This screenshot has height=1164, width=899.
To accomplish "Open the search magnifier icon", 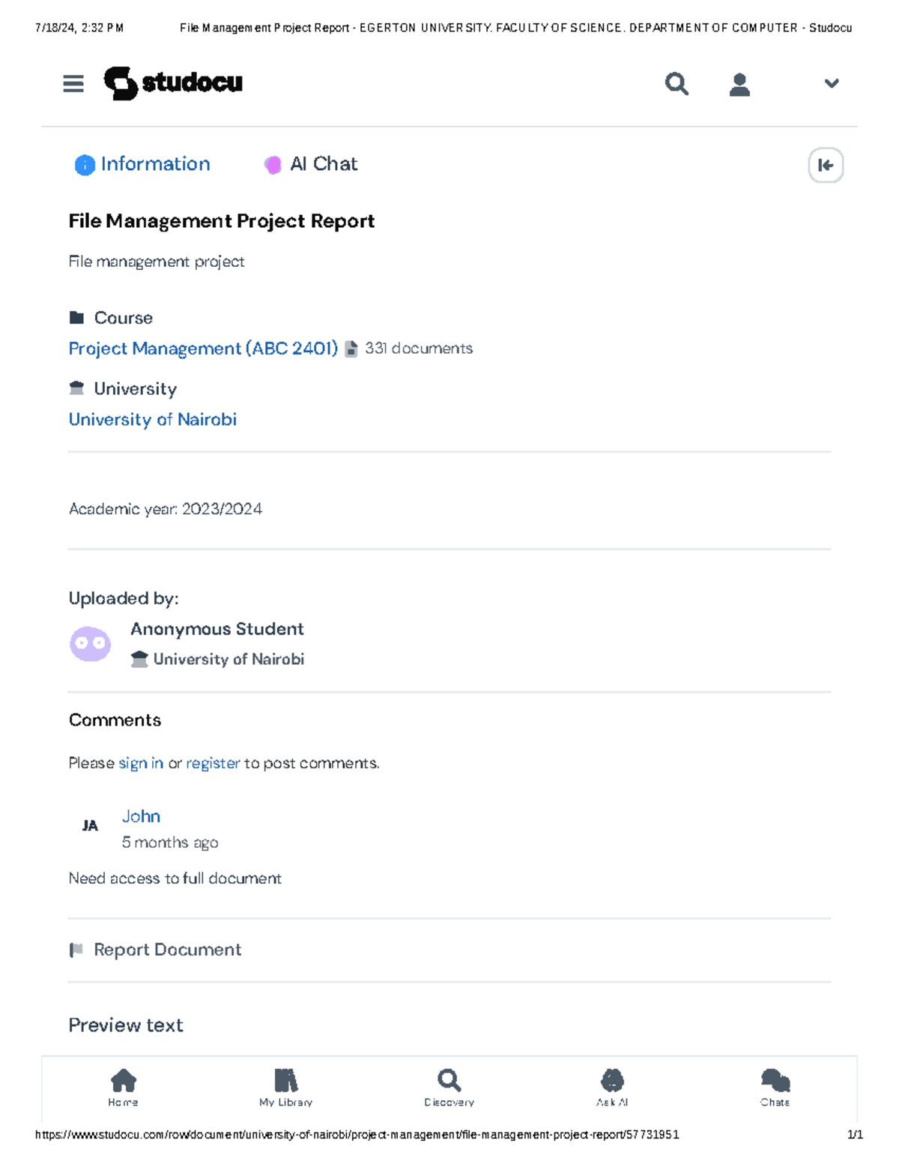I will tap(676, 83).
